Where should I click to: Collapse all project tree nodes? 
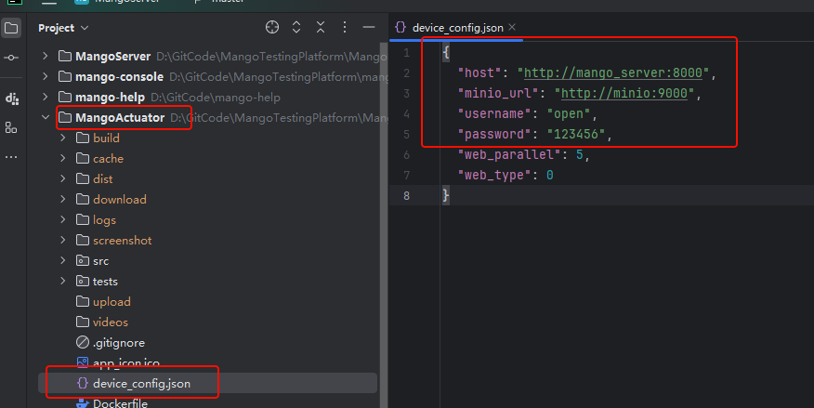[x=321, y=28]
